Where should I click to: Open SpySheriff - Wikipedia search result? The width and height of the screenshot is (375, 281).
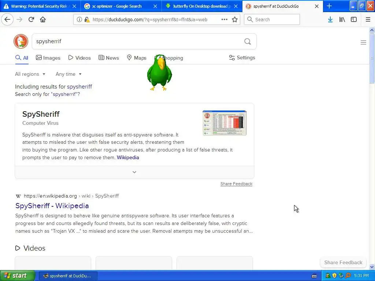click(52, 206)
